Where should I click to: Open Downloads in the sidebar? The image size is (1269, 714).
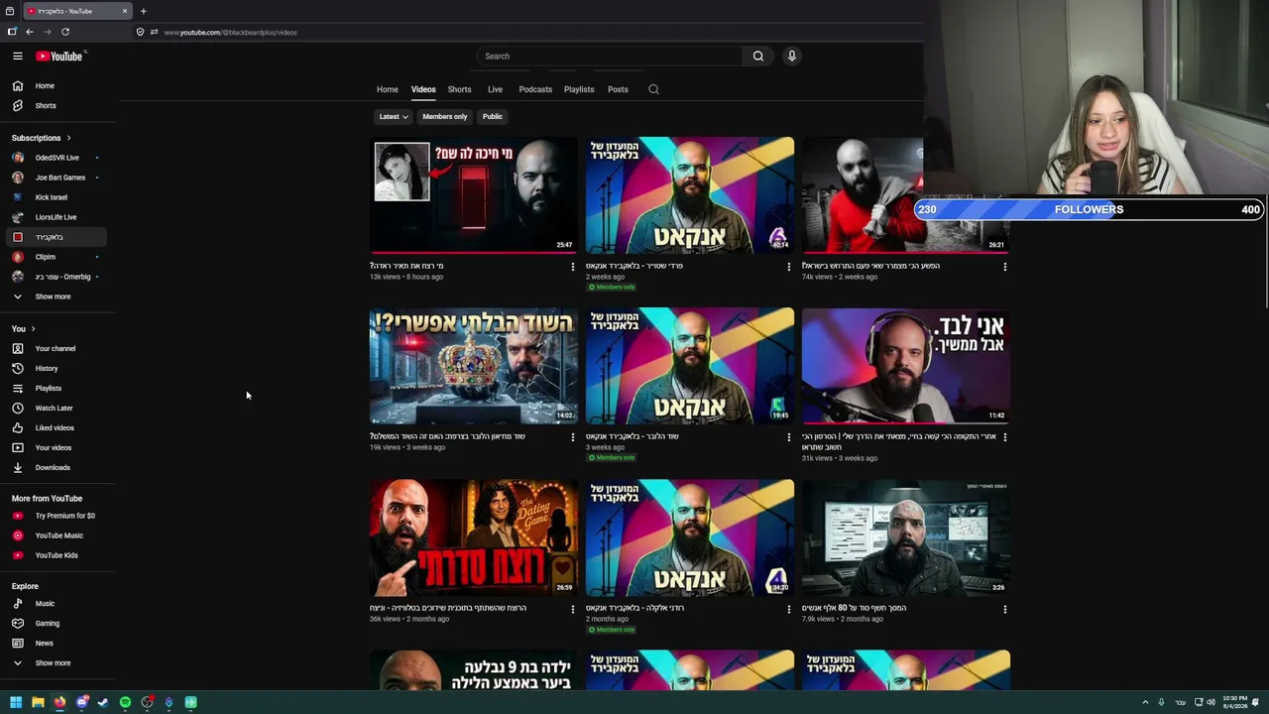pos(58,468)
